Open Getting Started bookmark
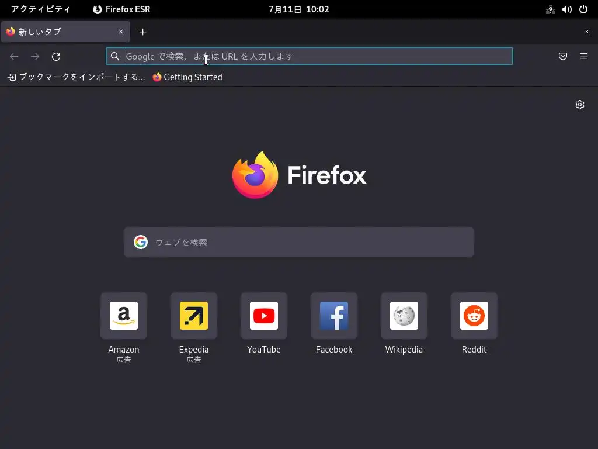Screen dimensions: 598x449 (187, 77)
